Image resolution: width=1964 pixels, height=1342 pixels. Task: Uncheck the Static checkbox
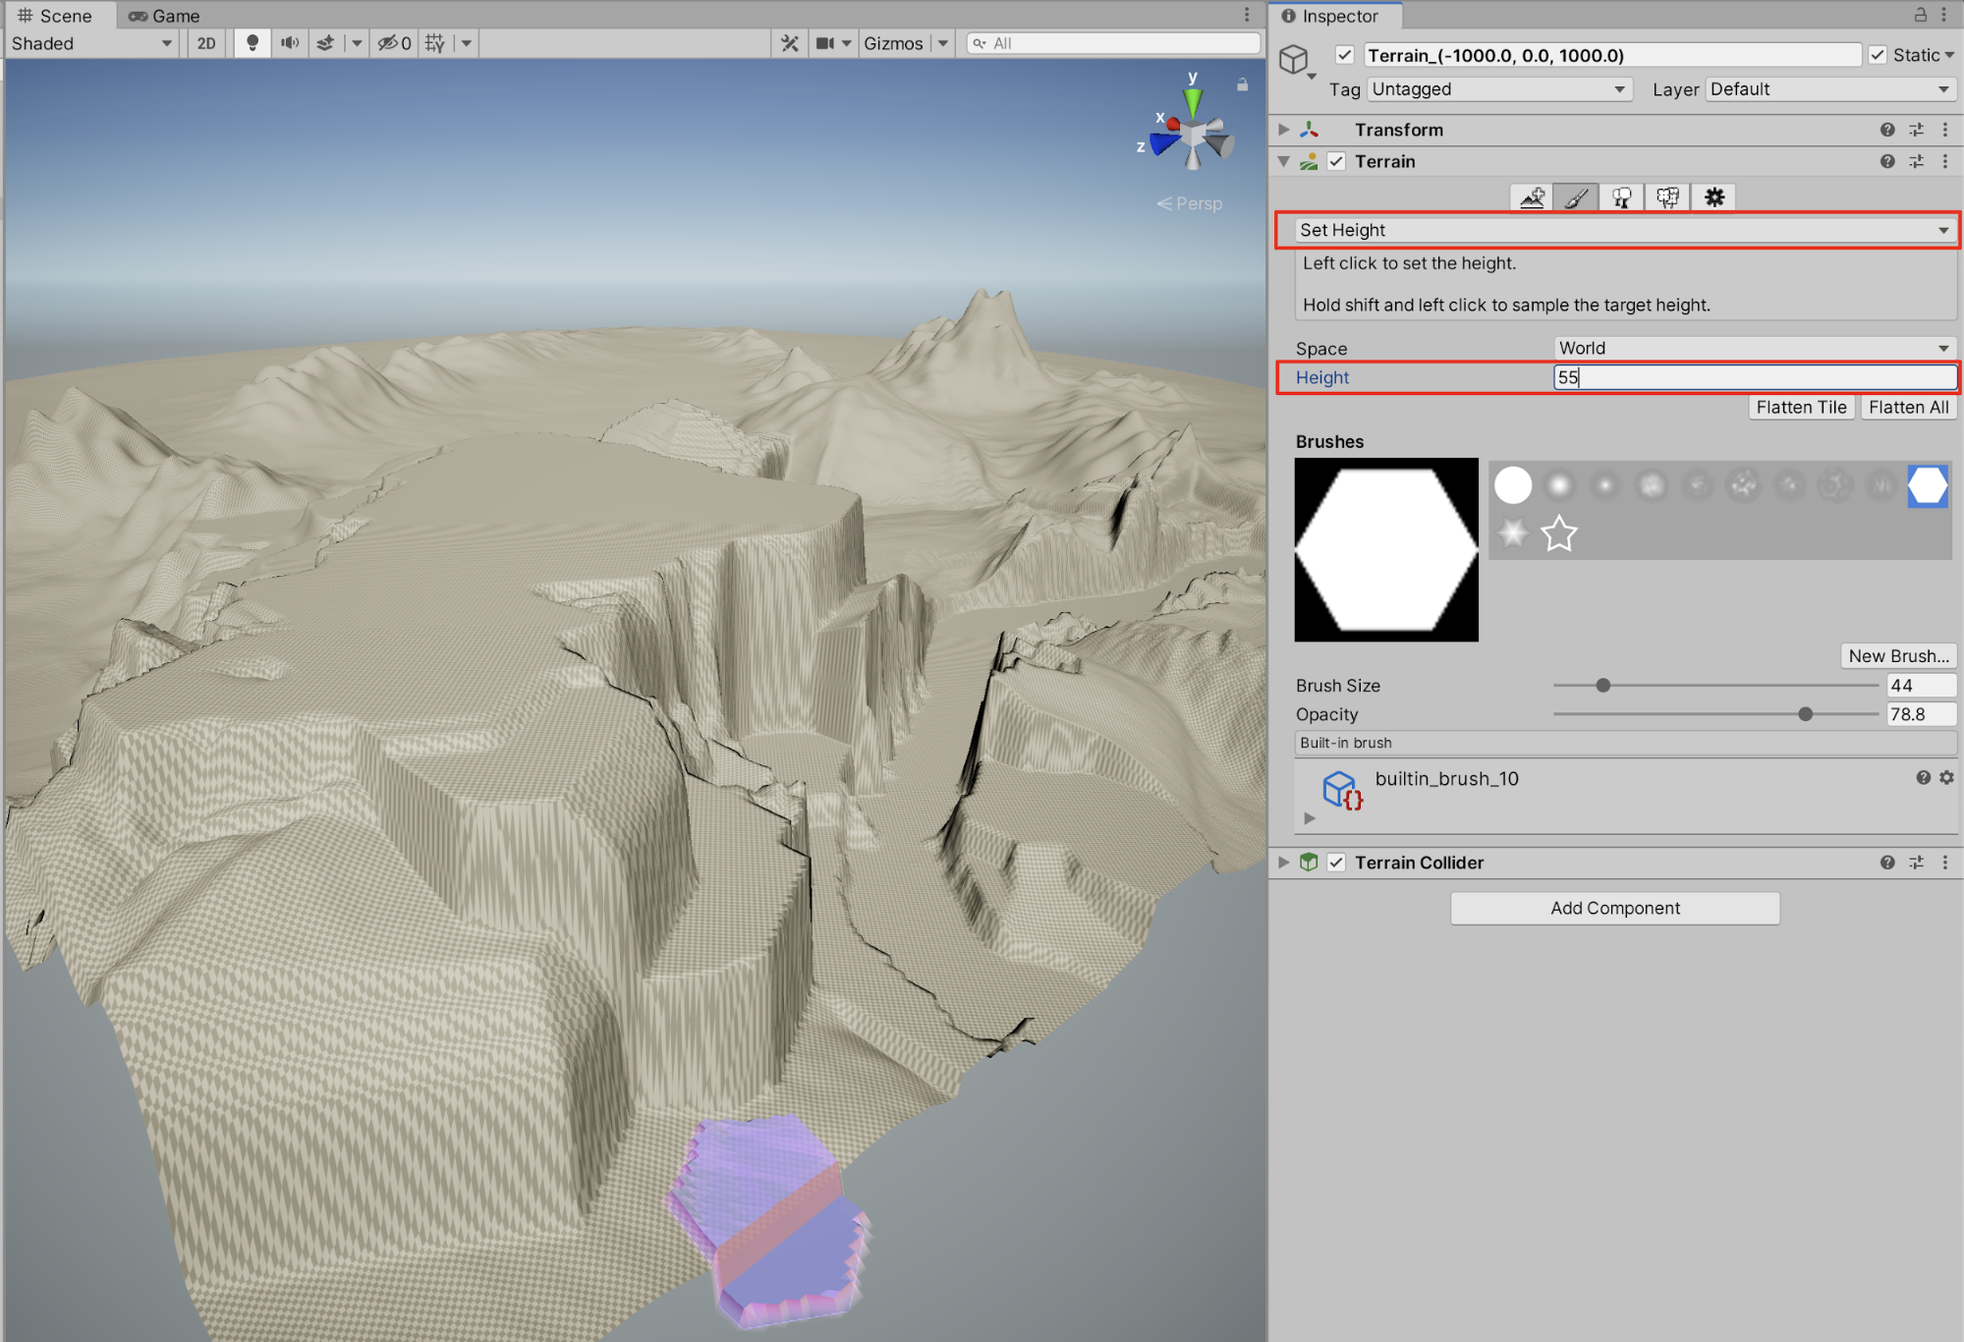point(1877,55)
